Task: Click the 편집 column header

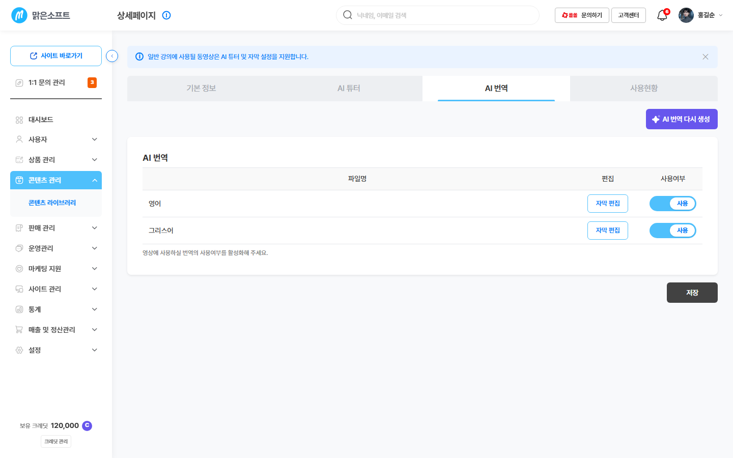Action: pyautogui.click(x=608, y=179)
